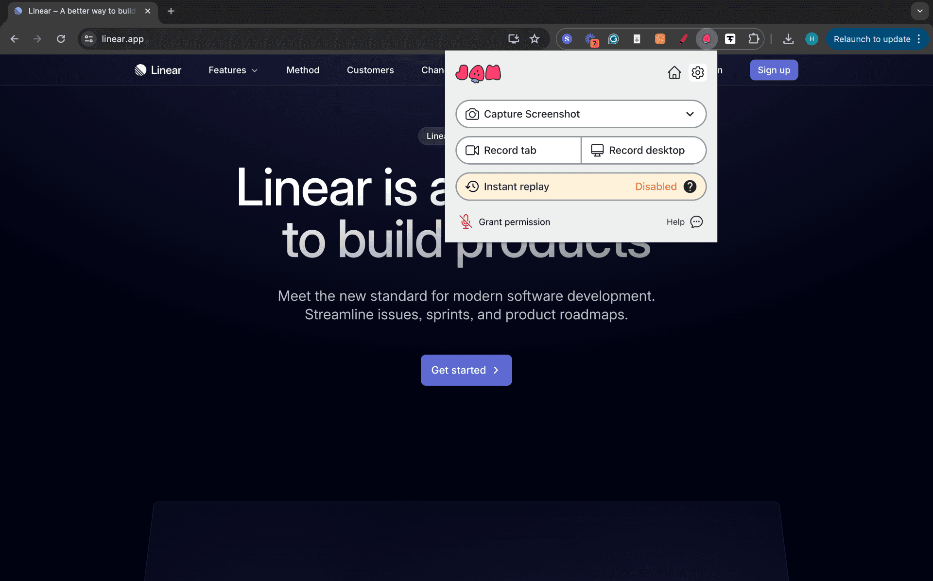Click the Sign up button
This screenshot has height=581, width=933.
coord(774,70)
